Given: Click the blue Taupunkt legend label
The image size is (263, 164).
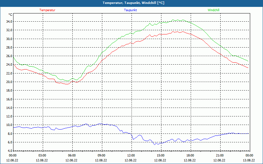Looking at the screenshot, I should tap(130, 10).
